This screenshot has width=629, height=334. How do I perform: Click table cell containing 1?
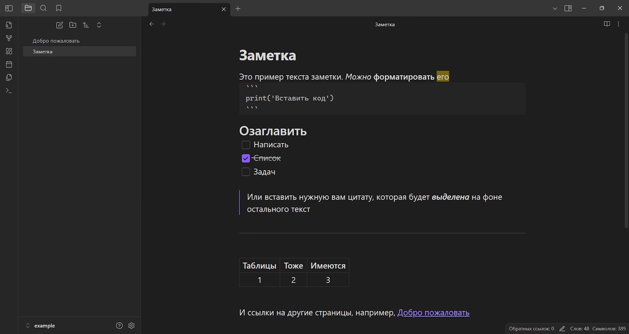point(259,280)
